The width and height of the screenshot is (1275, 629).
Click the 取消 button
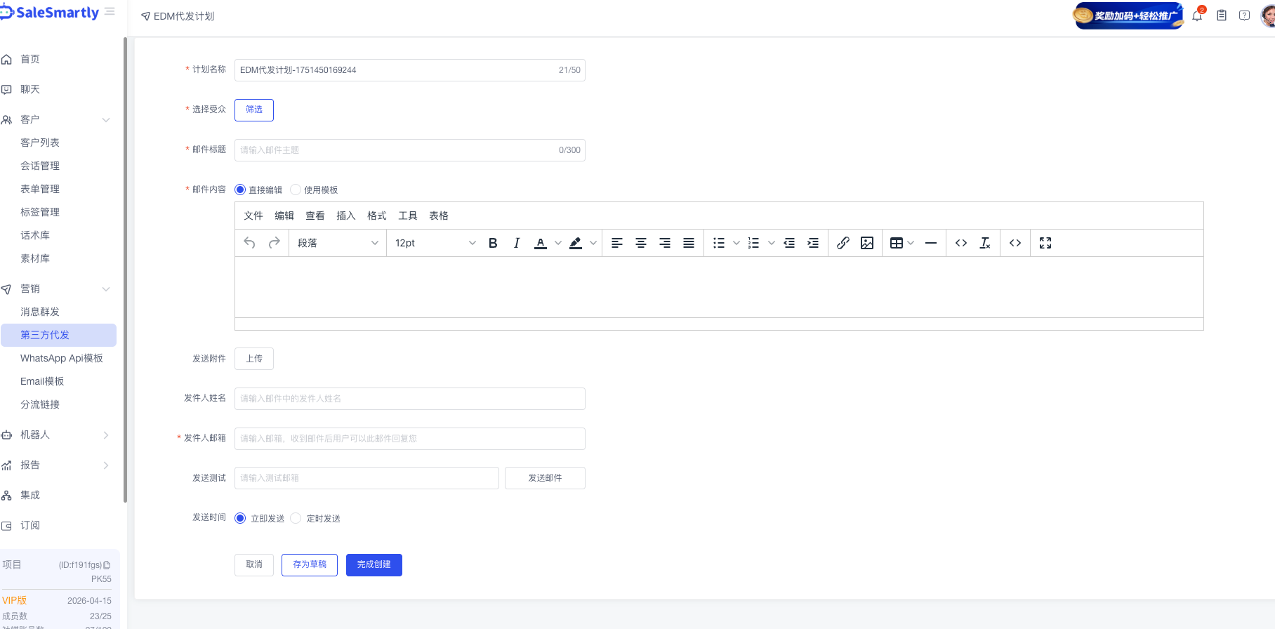pos(254,564)
